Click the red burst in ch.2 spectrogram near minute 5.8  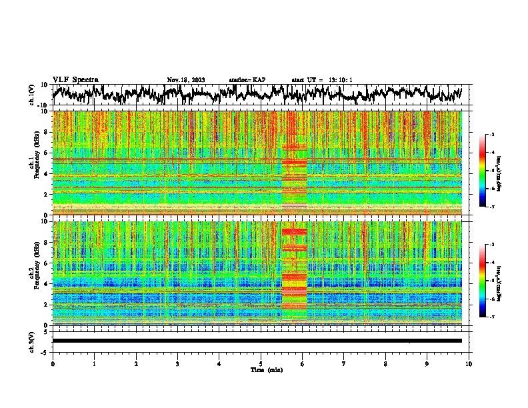(294, 273)
